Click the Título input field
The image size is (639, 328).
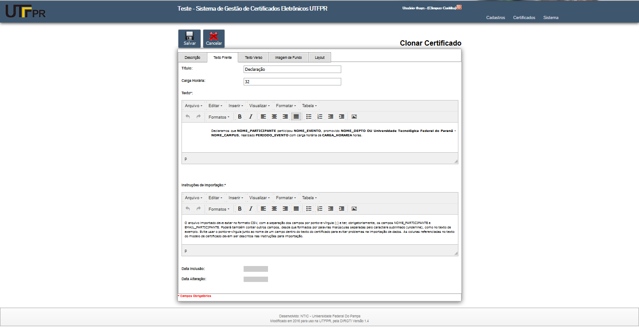point(292,69)
